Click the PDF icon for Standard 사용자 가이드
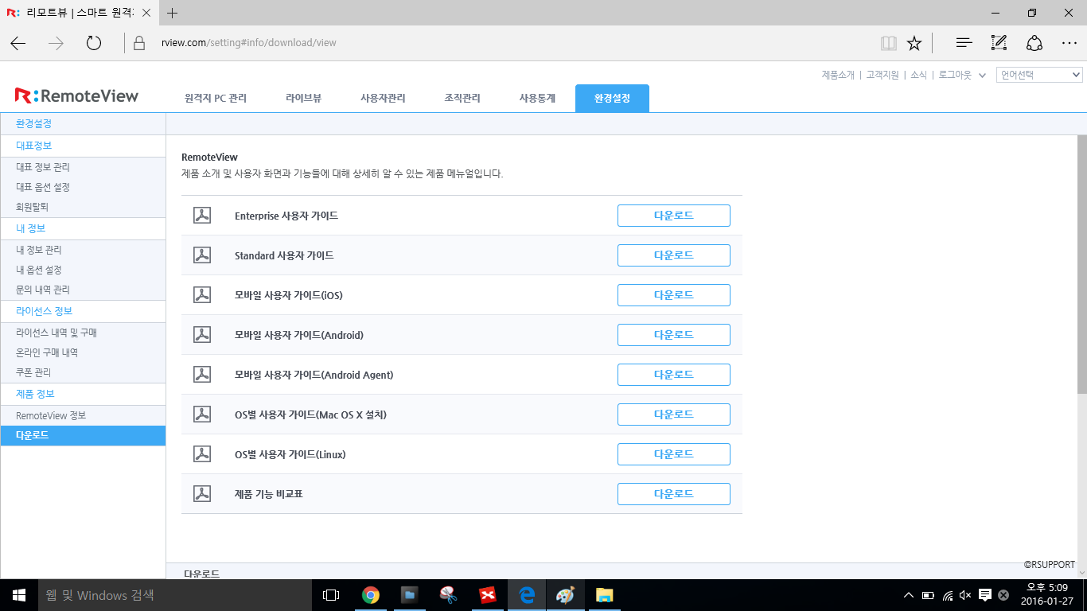1087x611 pixels. pos(202,255)
